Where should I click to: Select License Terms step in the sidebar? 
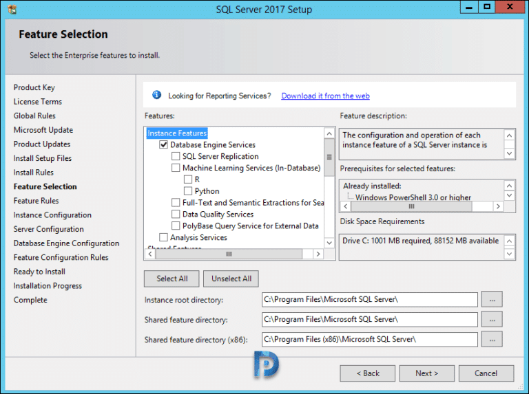click(38, 101)
